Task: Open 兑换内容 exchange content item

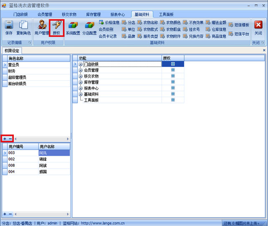Action: pos(193,36)
